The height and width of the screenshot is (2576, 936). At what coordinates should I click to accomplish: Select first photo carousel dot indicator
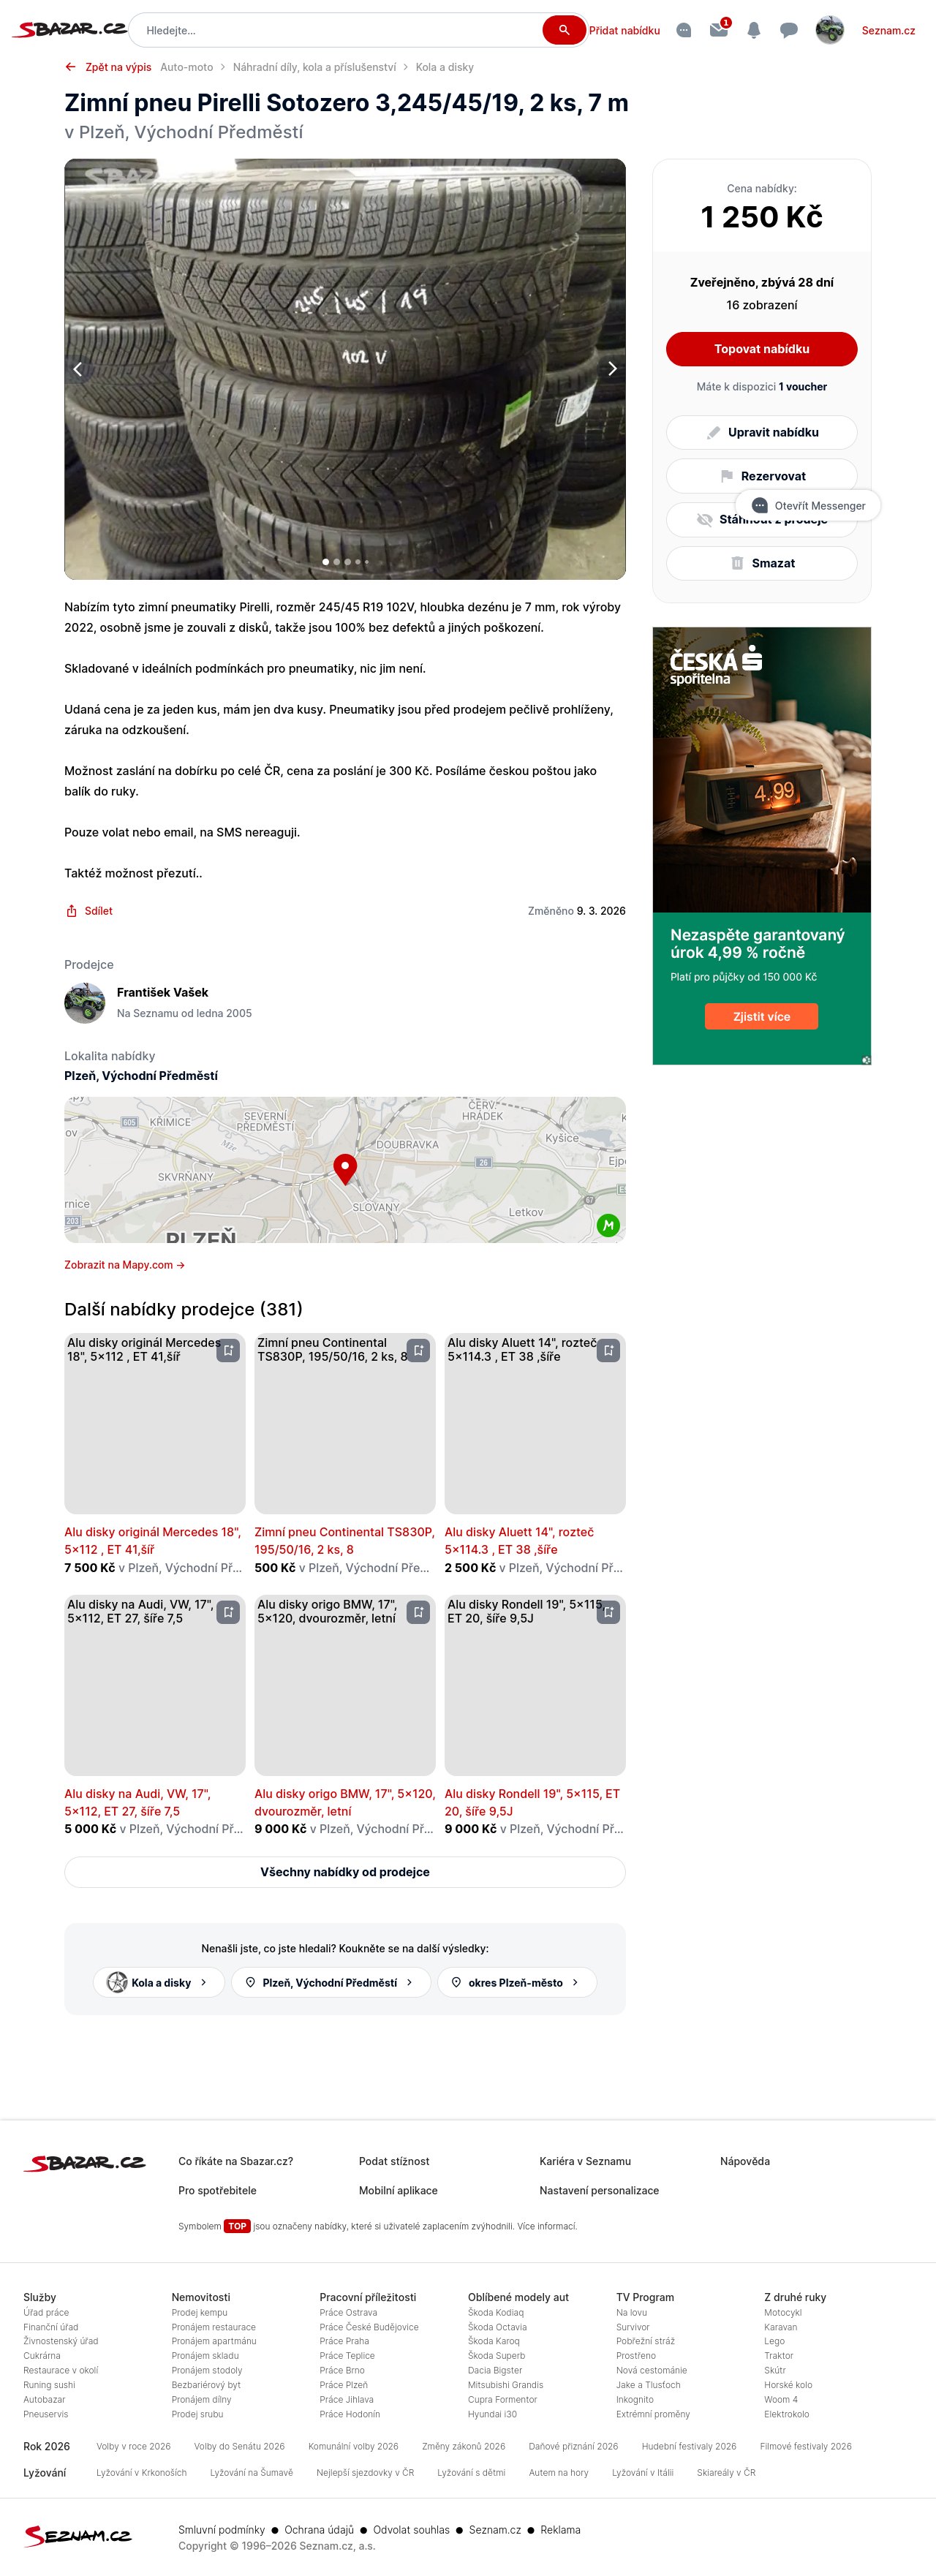point(326,562)
